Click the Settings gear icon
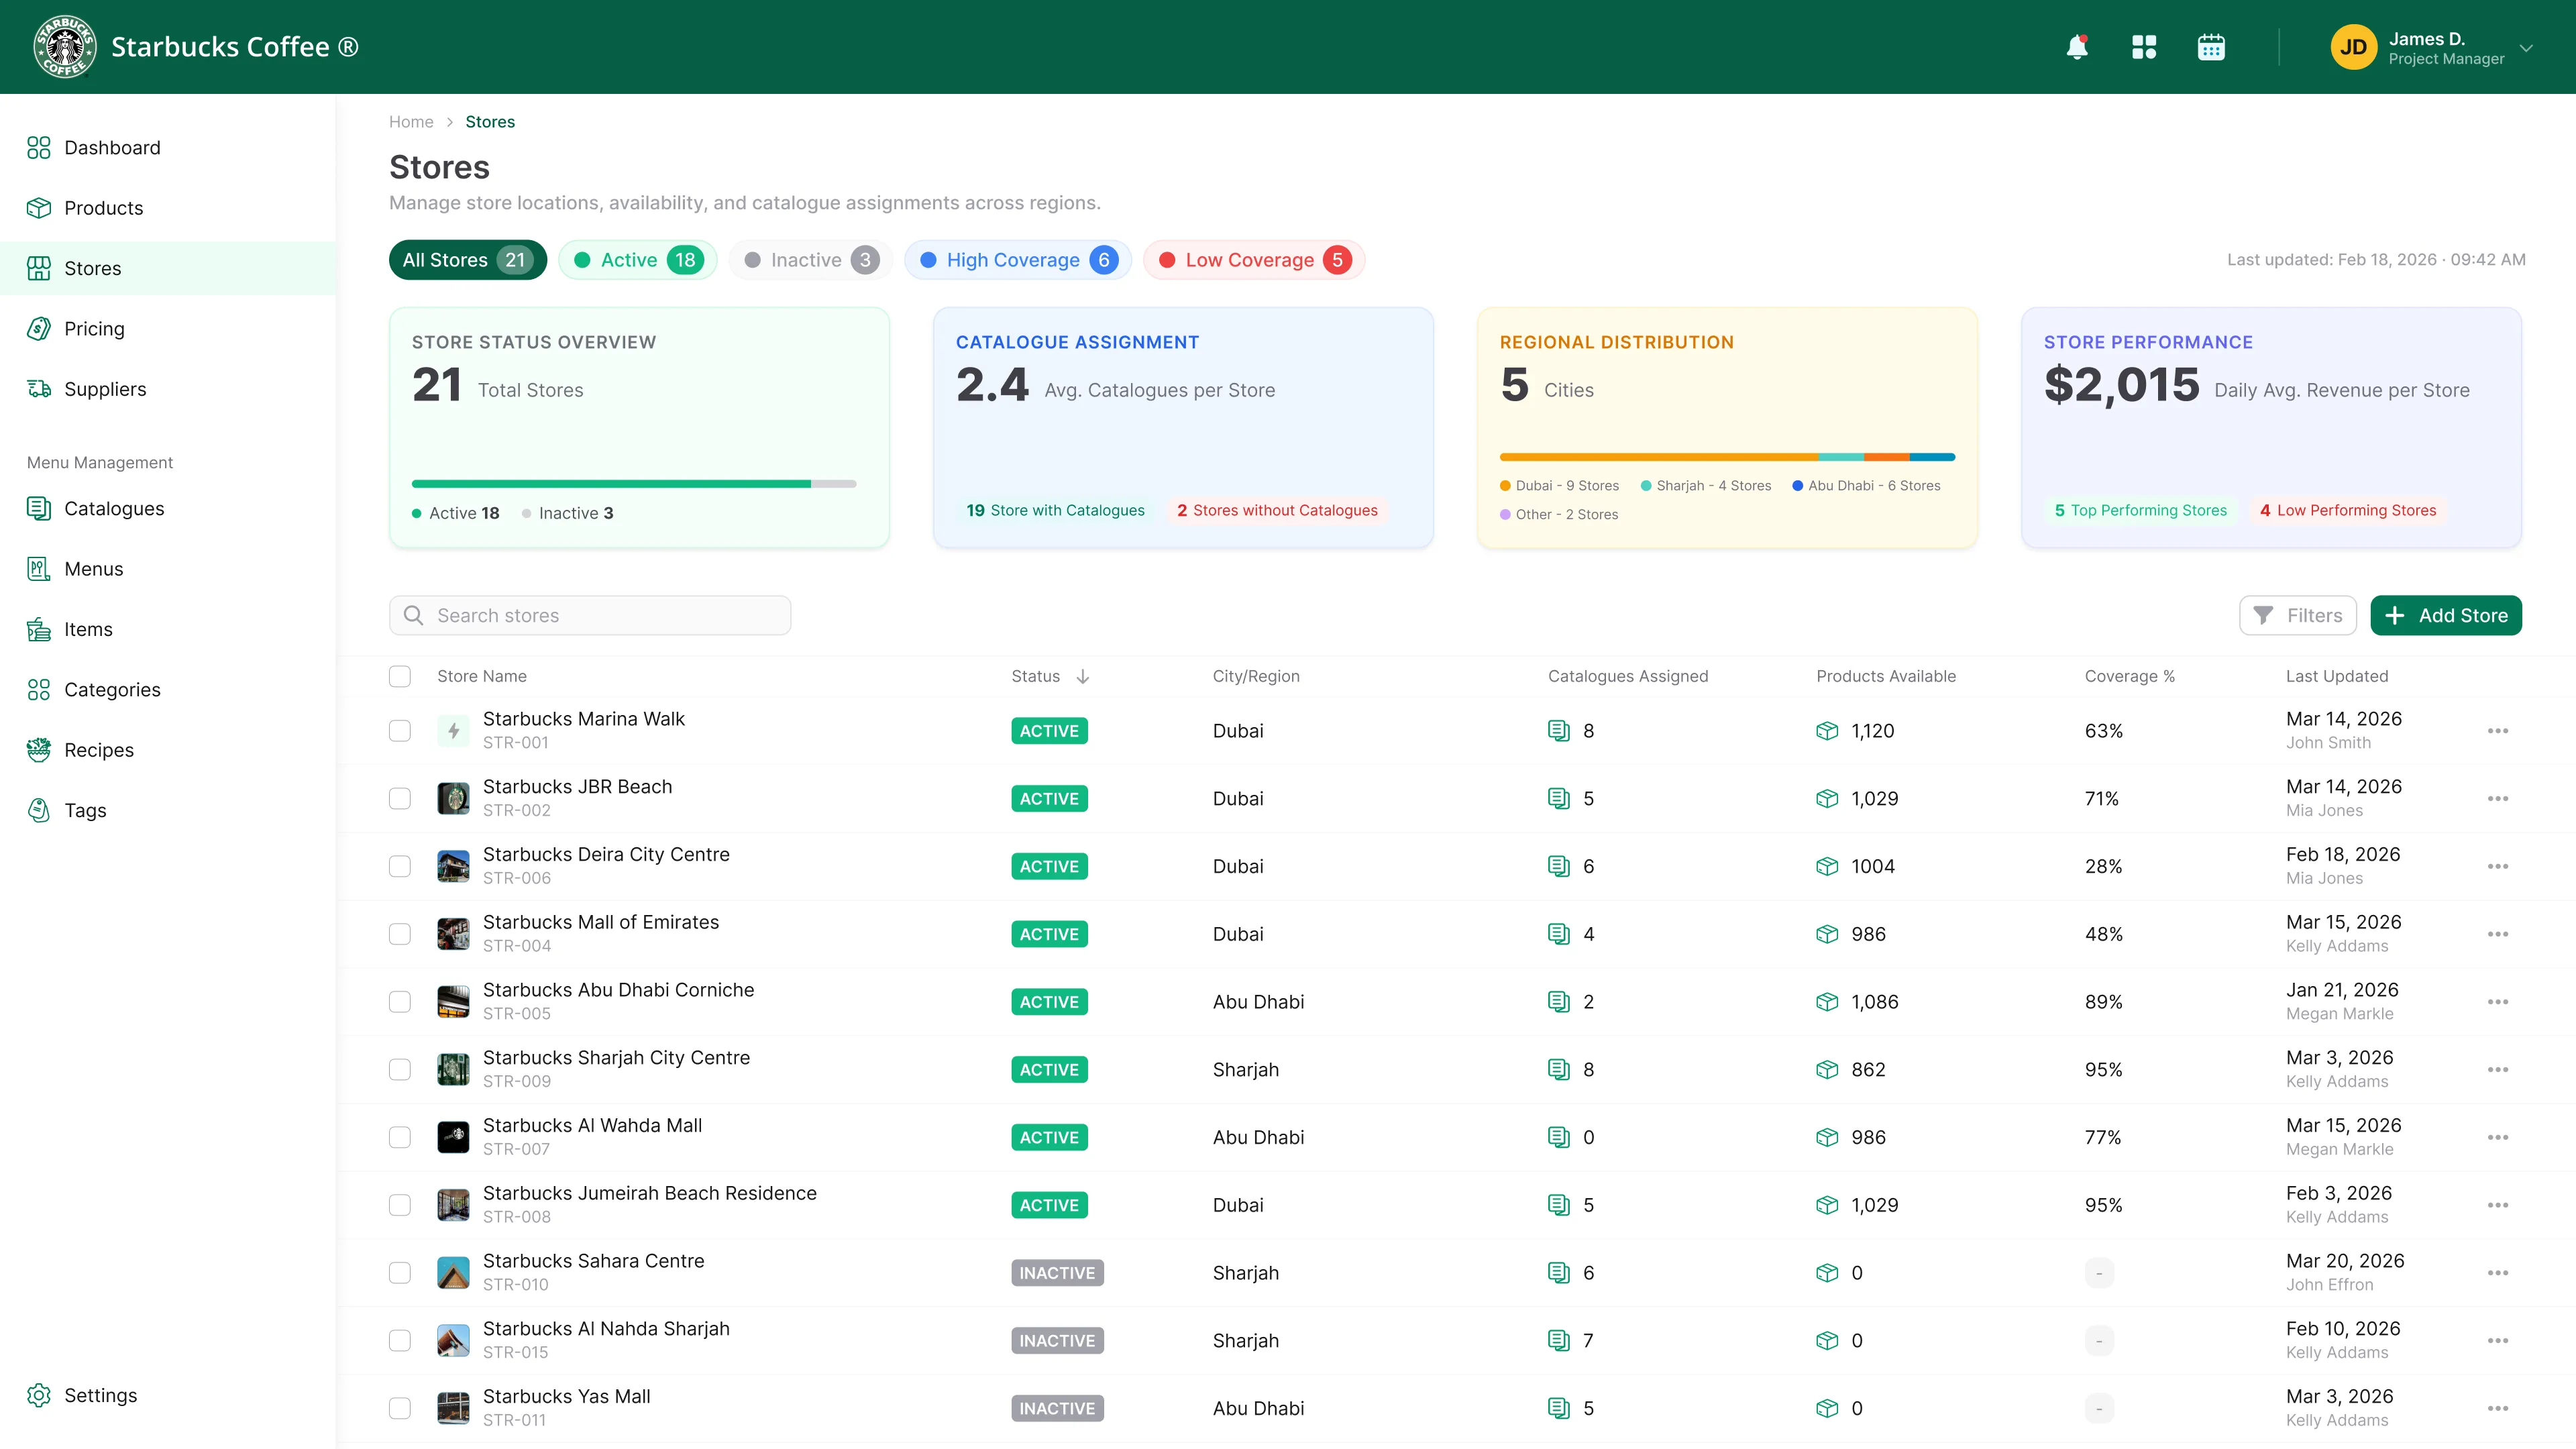This screenshot has height=1449, width=2576. pos(39,1395)
